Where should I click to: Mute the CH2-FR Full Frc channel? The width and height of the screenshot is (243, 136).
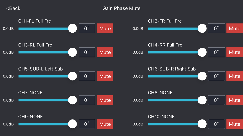[x=235, y=29]
